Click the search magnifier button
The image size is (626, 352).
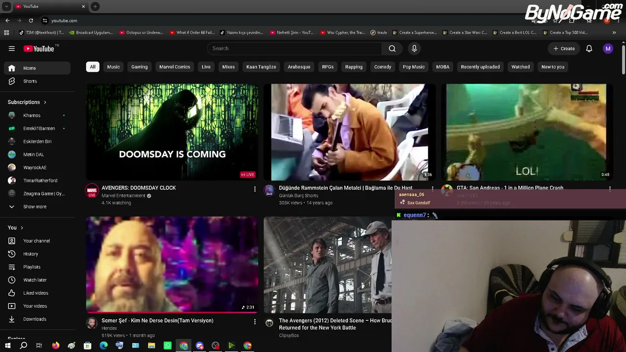[x=392, y=48]
